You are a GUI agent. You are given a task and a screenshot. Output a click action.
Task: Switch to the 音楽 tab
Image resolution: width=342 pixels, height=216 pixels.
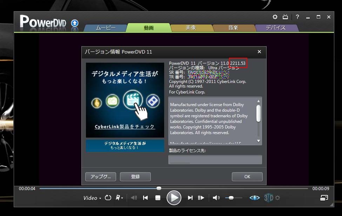[233, 28]
